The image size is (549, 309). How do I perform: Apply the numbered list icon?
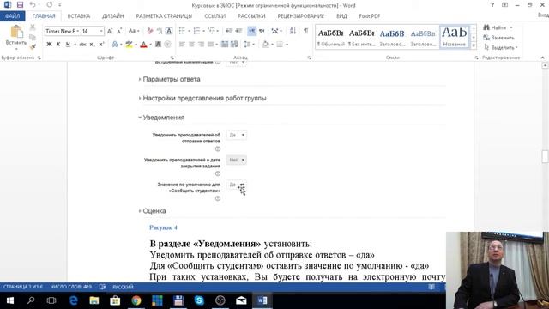click(x=196, y=31)
